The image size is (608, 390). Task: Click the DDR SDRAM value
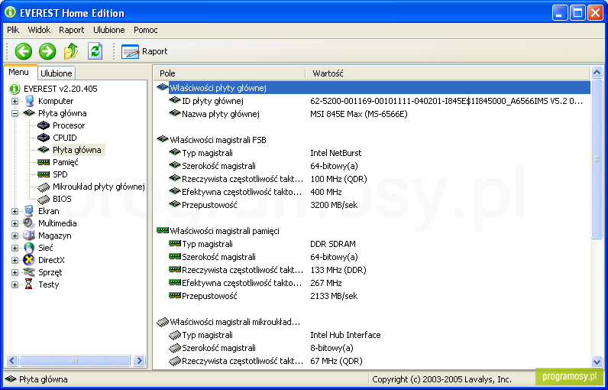[333, 244]
